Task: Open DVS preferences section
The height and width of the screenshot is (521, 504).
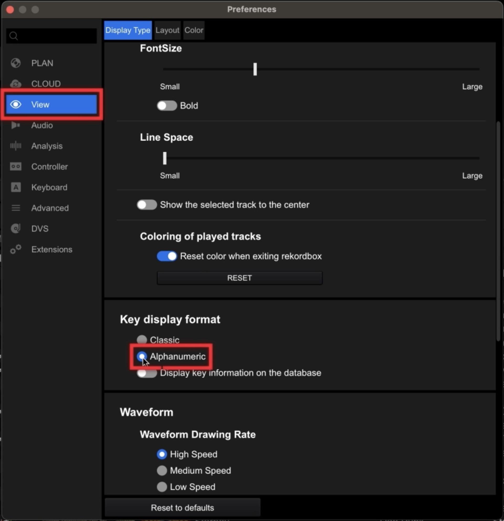Action: 40,228
